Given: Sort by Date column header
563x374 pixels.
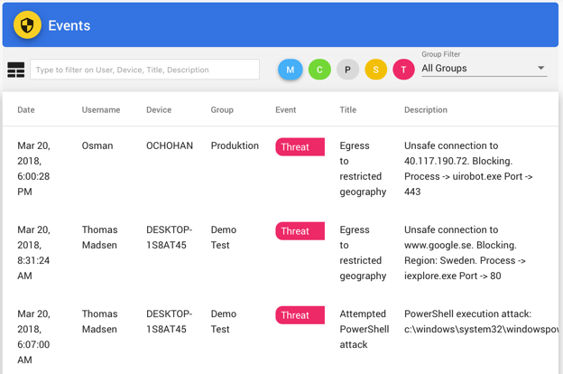Looking at the screenshot, I should click(26, 109).
